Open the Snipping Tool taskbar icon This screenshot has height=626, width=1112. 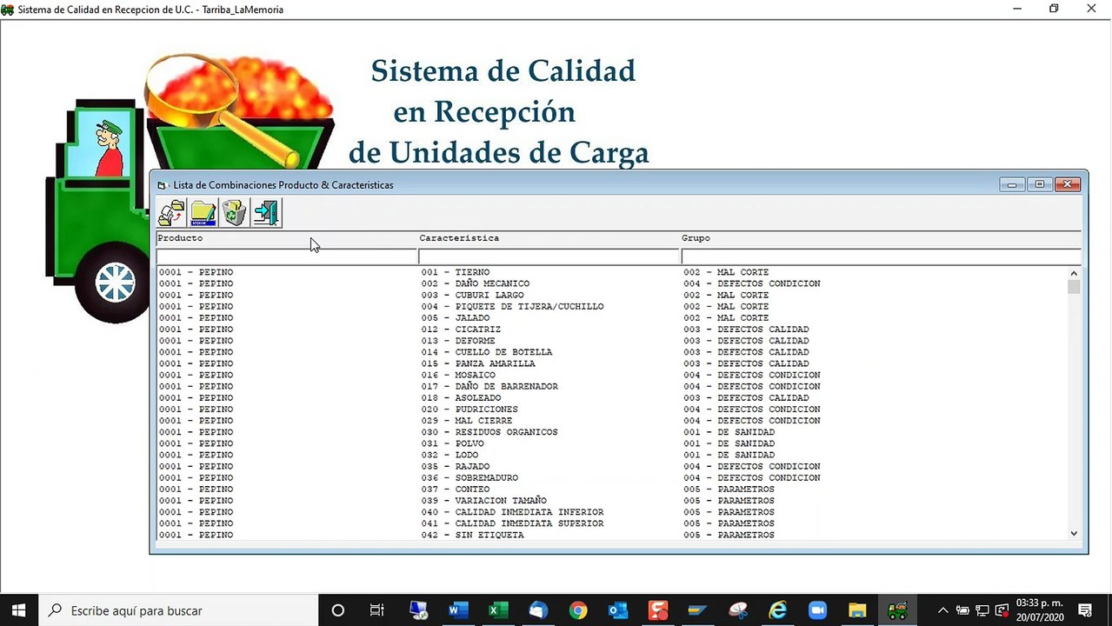[x=738, y=610]
